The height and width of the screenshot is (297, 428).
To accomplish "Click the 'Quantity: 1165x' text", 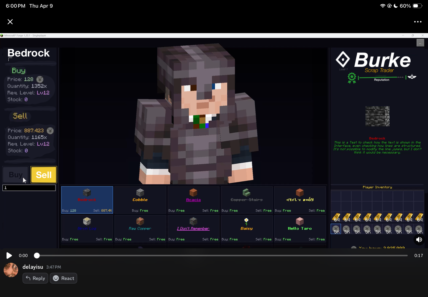I will coord(27,137).
